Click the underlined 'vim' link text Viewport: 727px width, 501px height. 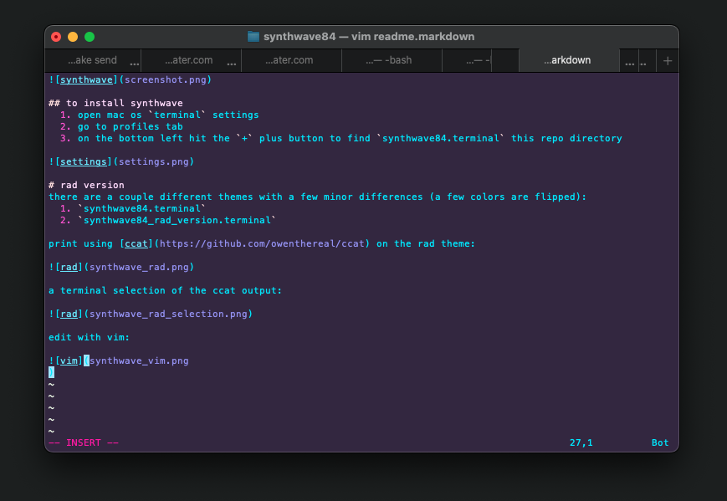point(69,360)
